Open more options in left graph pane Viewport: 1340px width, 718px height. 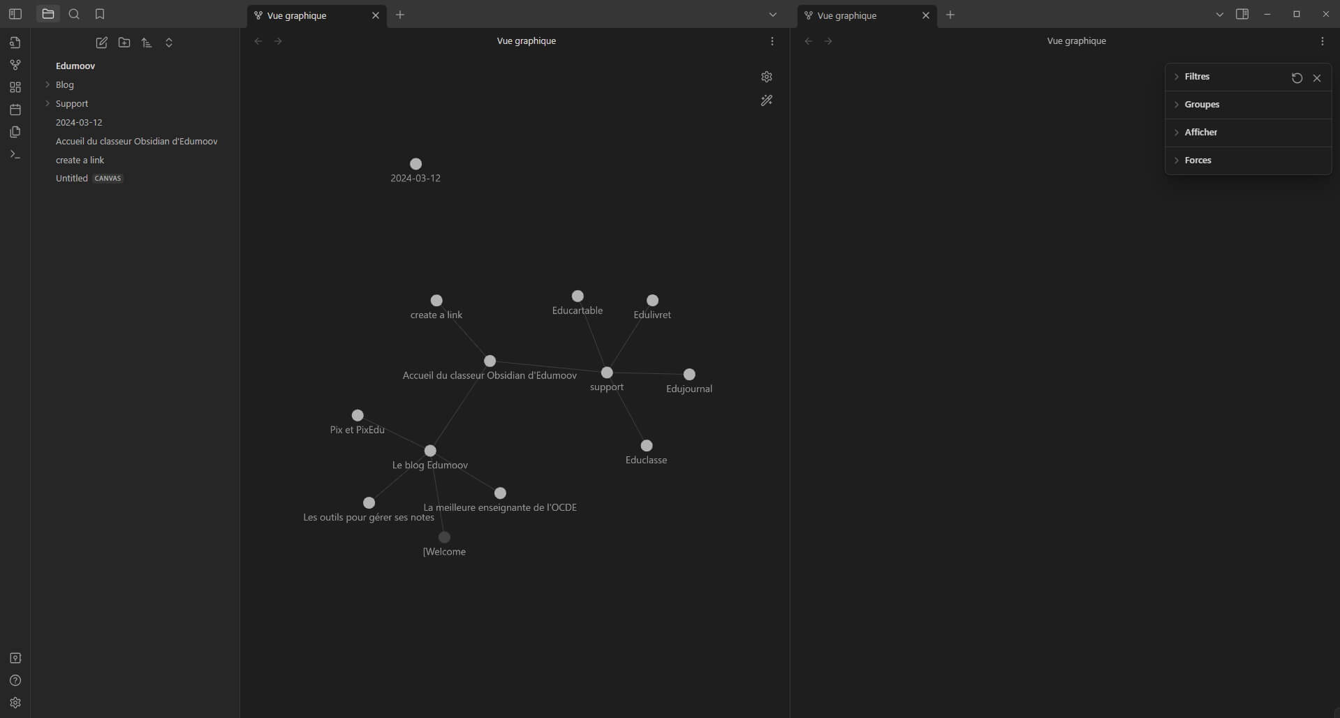772,41
